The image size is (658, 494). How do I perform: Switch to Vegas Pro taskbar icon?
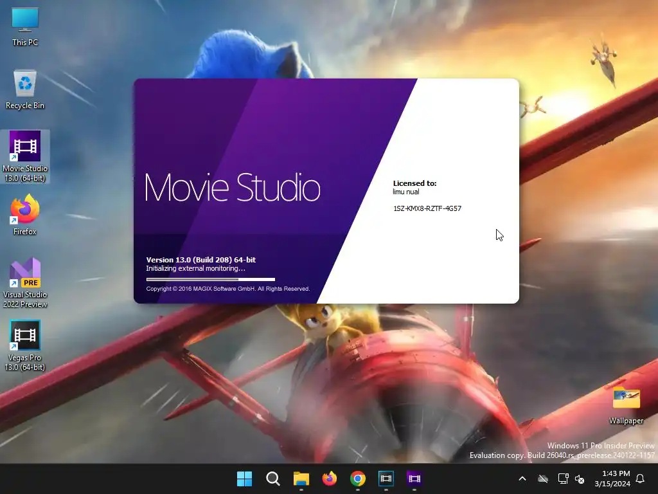click(x=386, y=479)
